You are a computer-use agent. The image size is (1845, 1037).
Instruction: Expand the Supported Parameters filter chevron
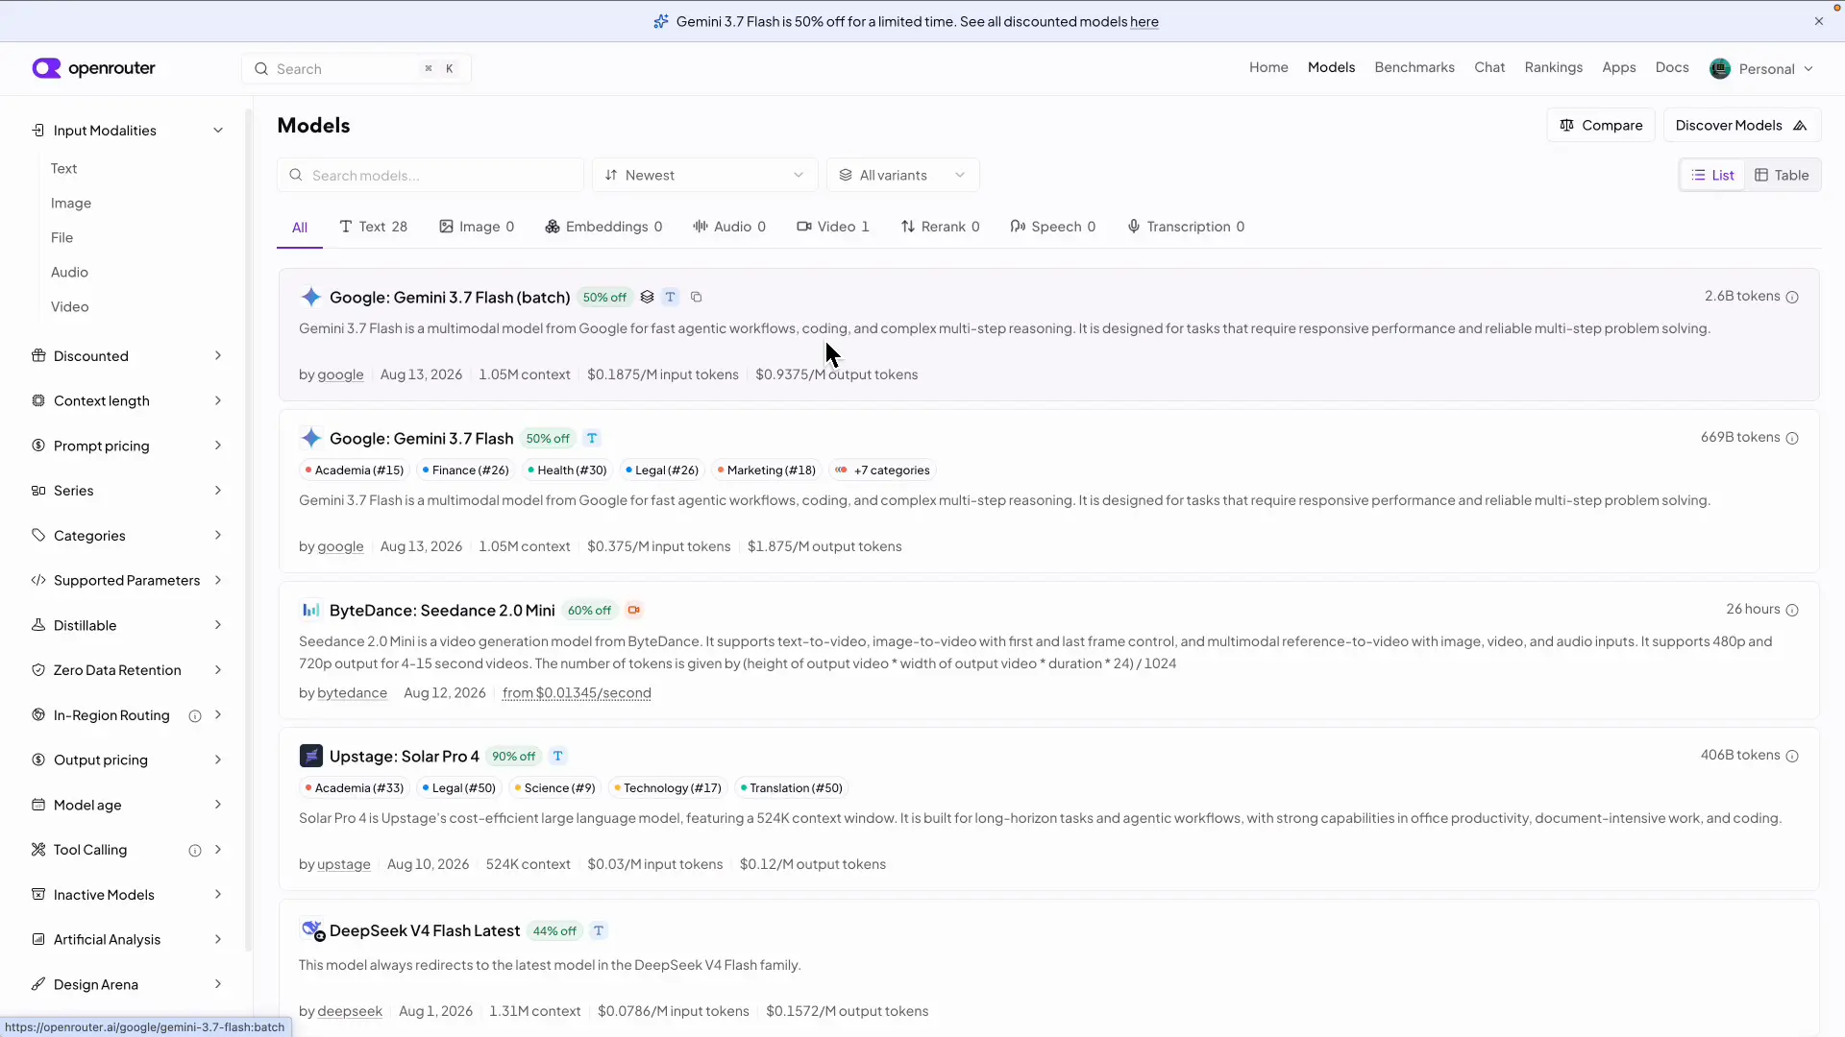tap(218, 580)
